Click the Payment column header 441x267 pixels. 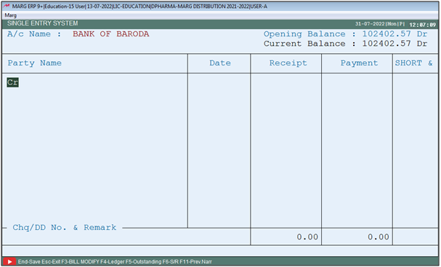coord(359,63)
